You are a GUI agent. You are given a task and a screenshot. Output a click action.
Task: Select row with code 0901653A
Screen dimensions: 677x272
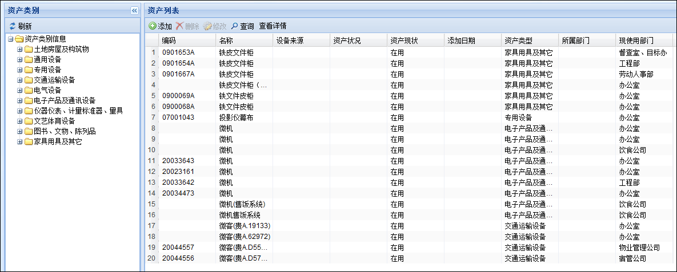click(x=408, y=52)
